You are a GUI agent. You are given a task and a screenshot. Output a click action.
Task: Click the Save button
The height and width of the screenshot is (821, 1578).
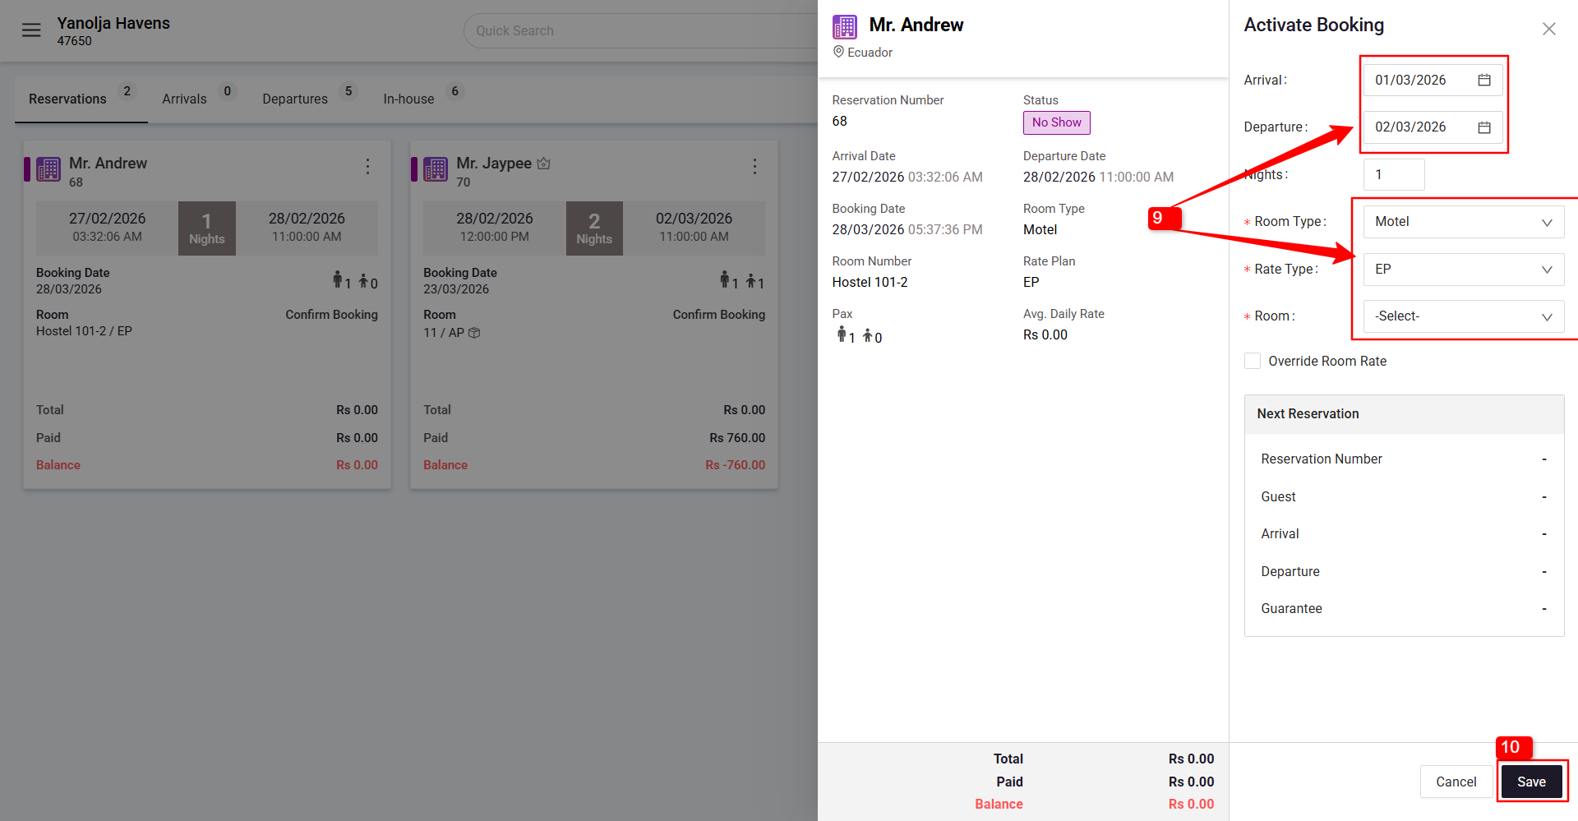(x=1531, y=782)
